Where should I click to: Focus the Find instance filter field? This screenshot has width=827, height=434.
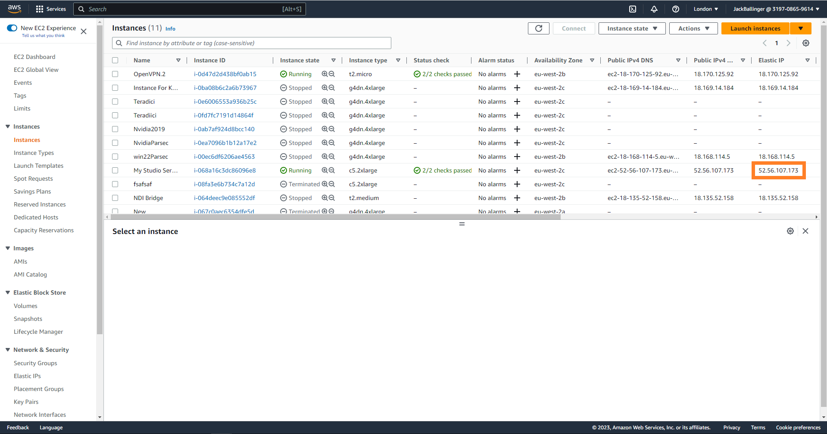(x=252, y=43)
